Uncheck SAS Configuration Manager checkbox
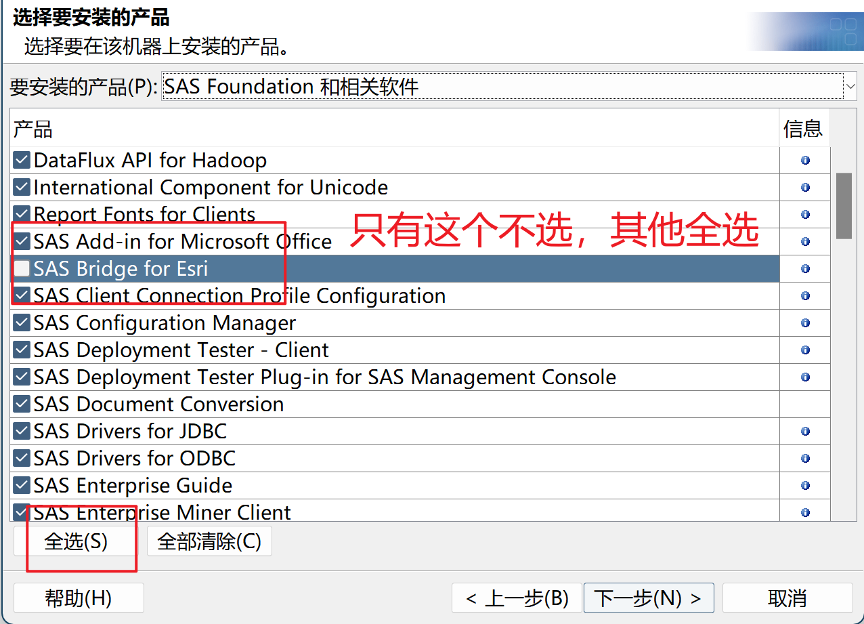 tap(22, 323)
